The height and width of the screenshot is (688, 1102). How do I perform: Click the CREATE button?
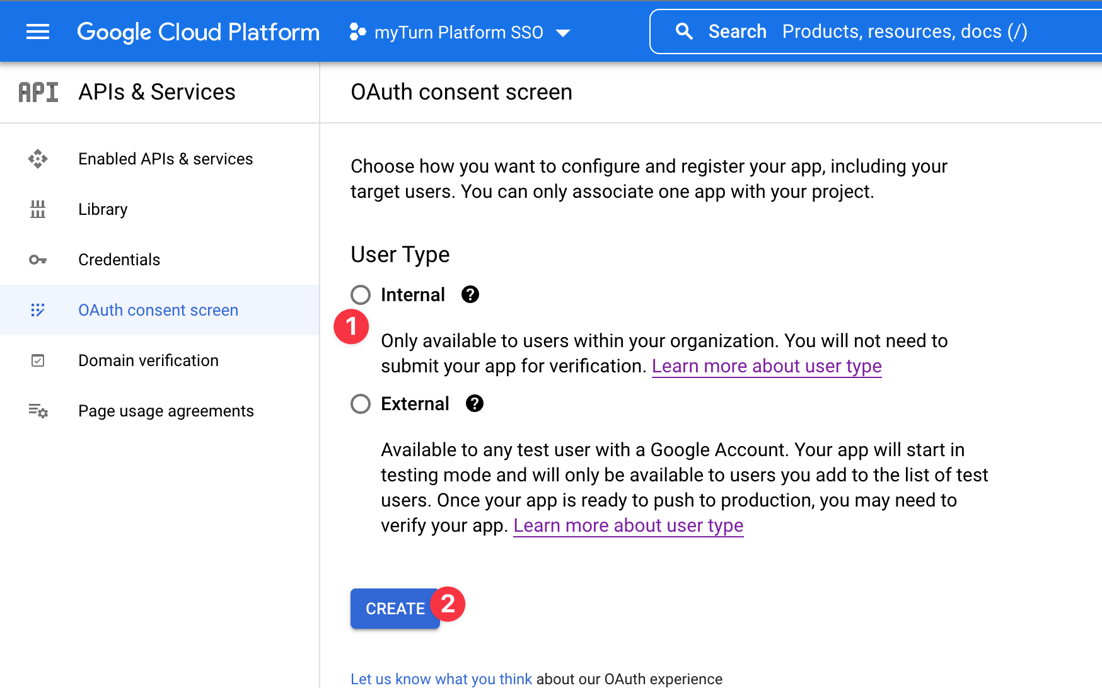[x=395, y=609]
